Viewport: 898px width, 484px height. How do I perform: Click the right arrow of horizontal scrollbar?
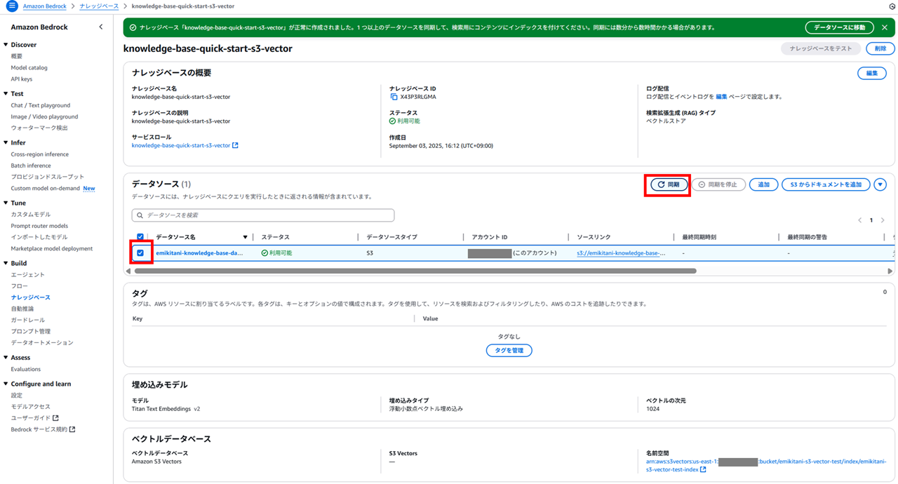890,271
